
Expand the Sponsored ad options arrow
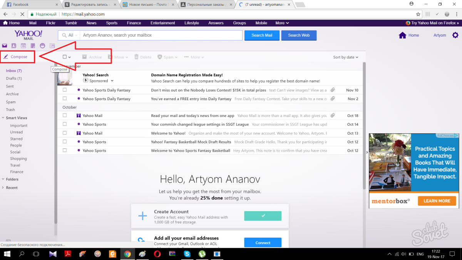[112, 81]
